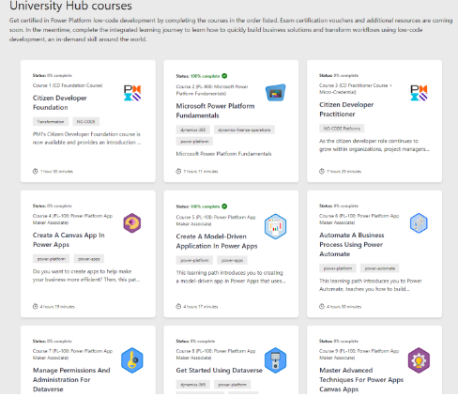Screen dimensions: 458x397
Task: Open Microsoft Power Platform Fundamentals course title
Action: [x=215, y=111]
